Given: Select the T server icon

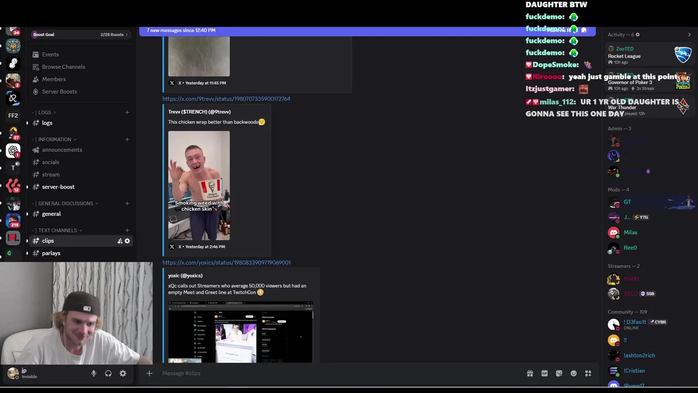Looking at the screenshot, I should (13, 168).
